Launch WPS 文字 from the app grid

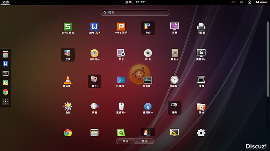coord(94,28)
